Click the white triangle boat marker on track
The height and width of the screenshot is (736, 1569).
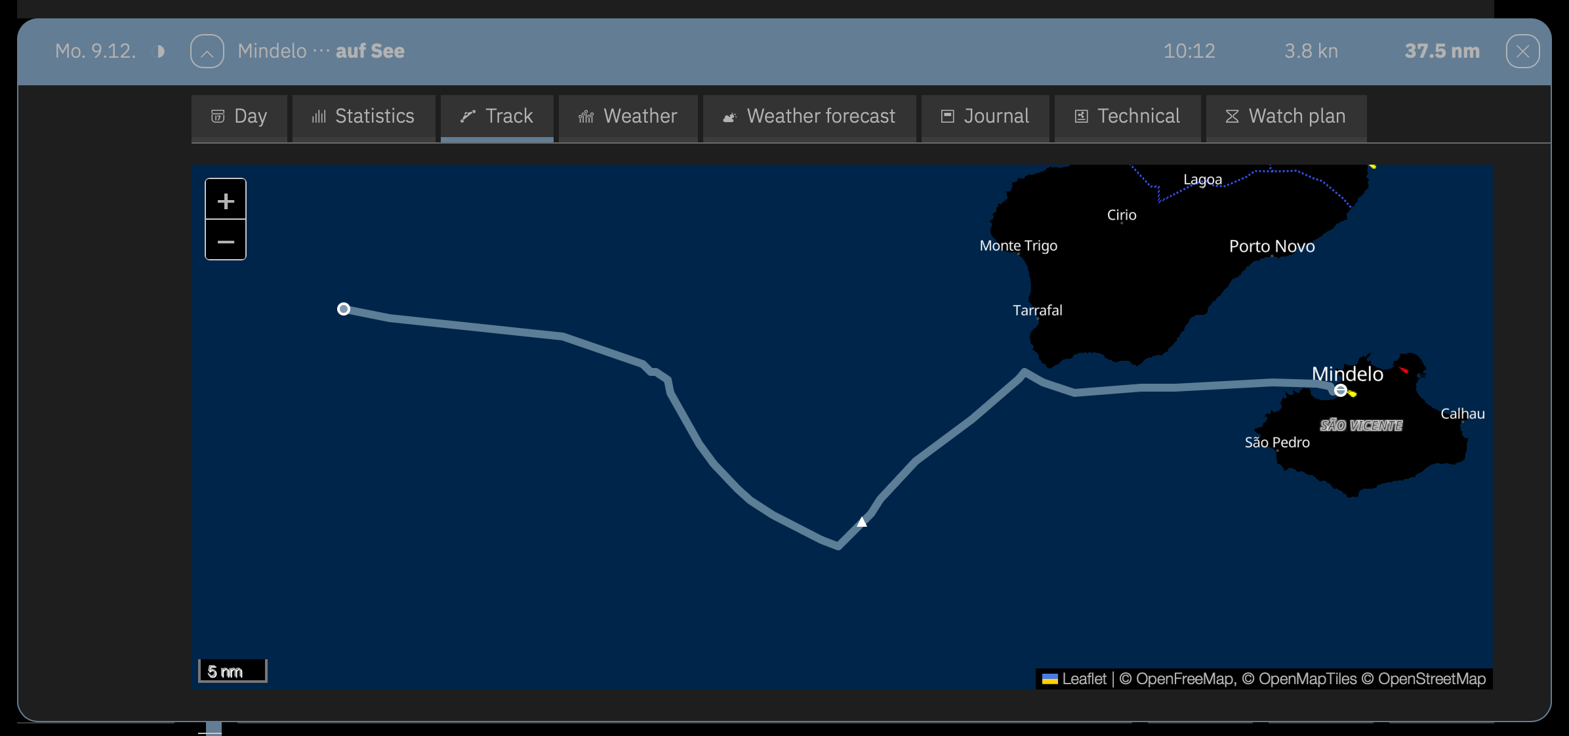862,522
